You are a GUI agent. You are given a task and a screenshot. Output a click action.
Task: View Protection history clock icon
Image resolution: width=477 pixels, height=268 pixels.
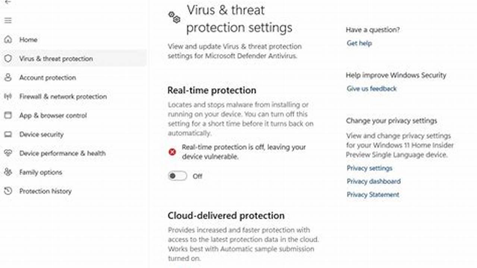(x=8, y=191)
